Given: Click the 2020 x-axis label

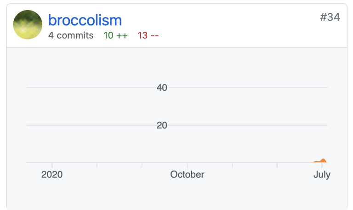Looking at the screenshot, I should [x=52, y=175].
